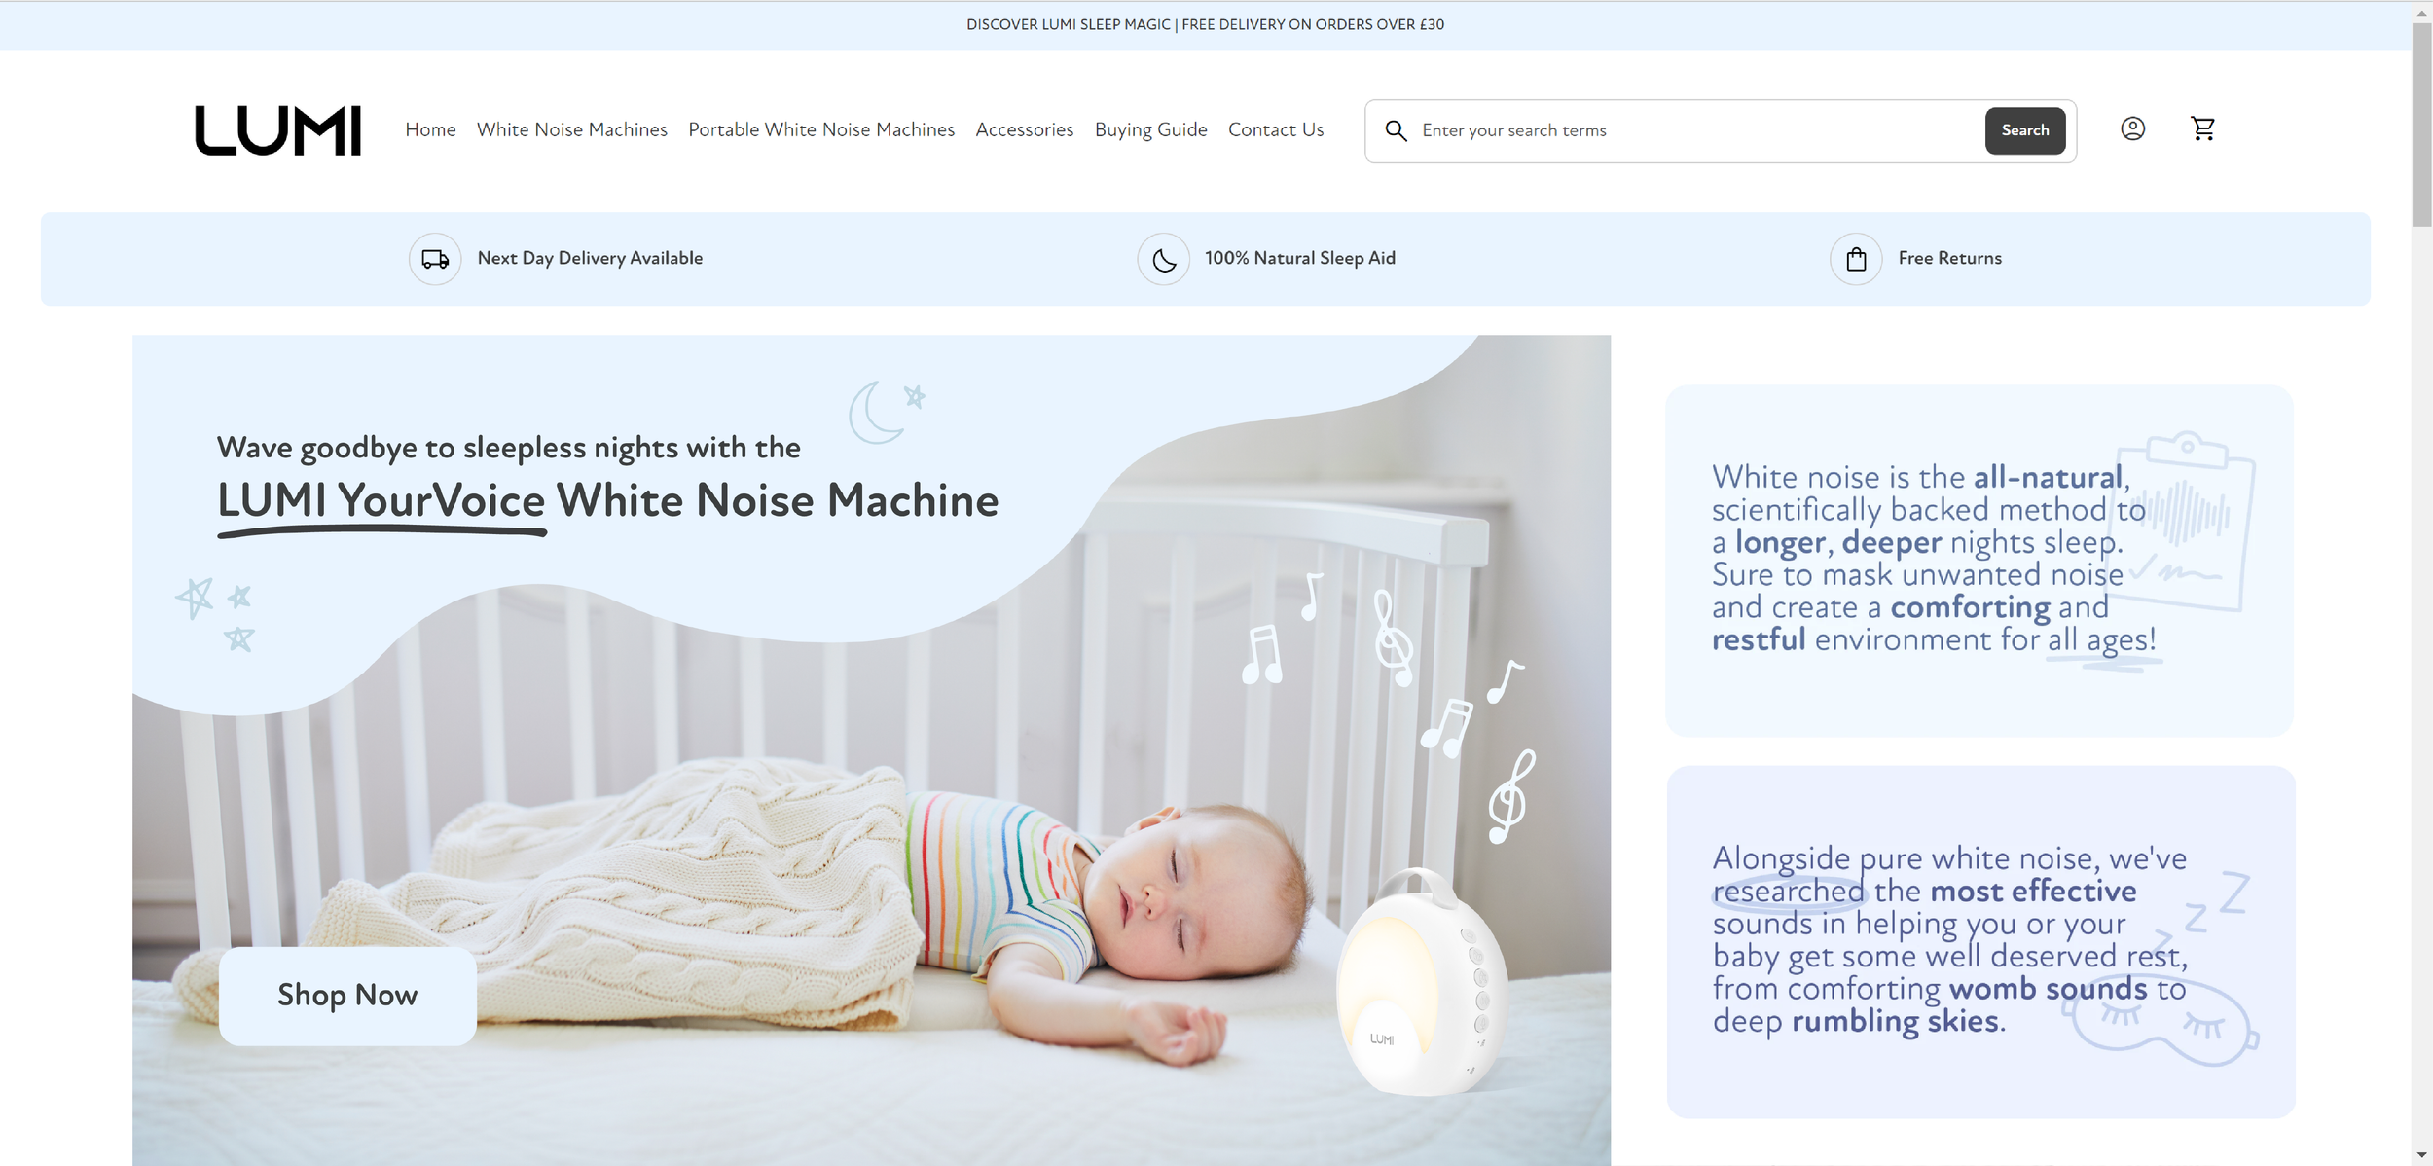Click 'Wave goodbye to sleepless nights' text
2433x1166 pixels.
tap(508, 448)
